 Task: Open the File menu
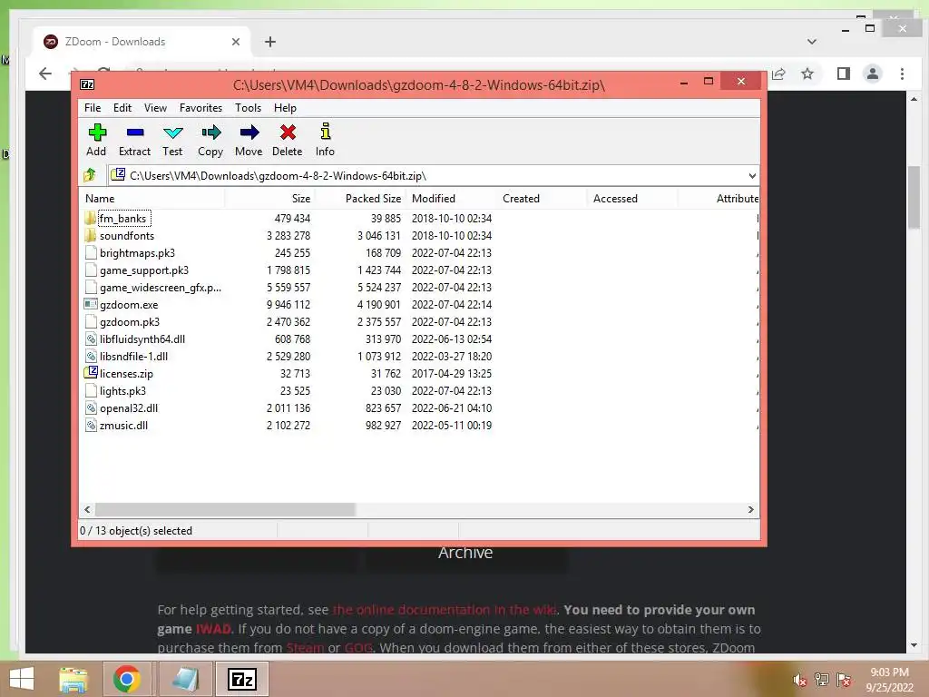pos(93,108)
